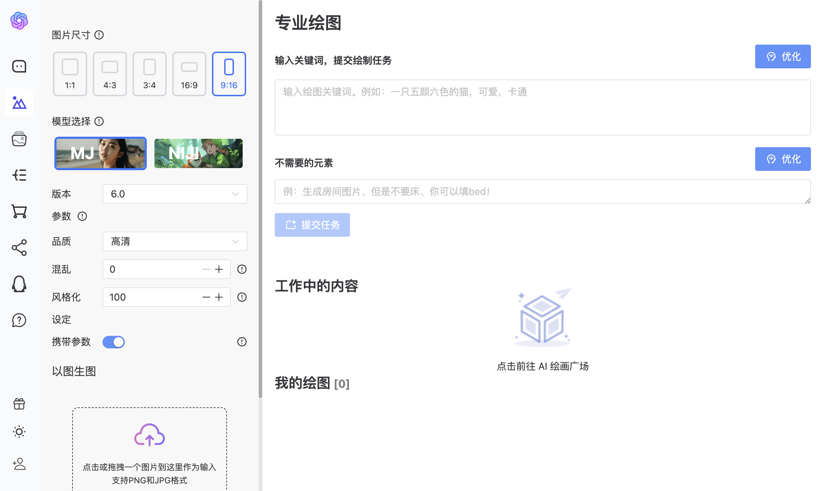
Task: Click the invite user icon
Action: click(x=19, y=464)
